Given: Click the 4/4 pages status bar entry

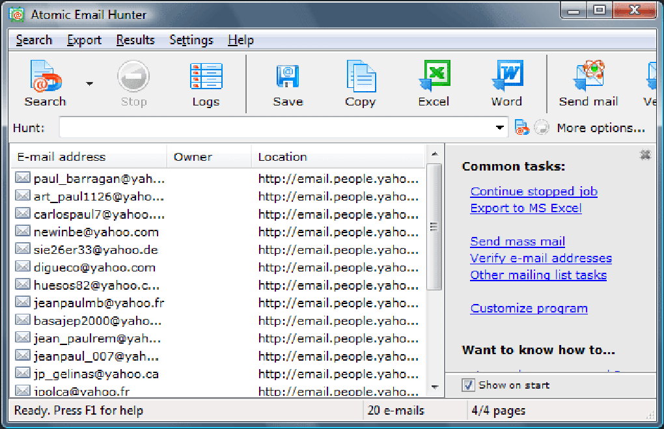Looking at the screenshot, I should (x=499, y=410).
